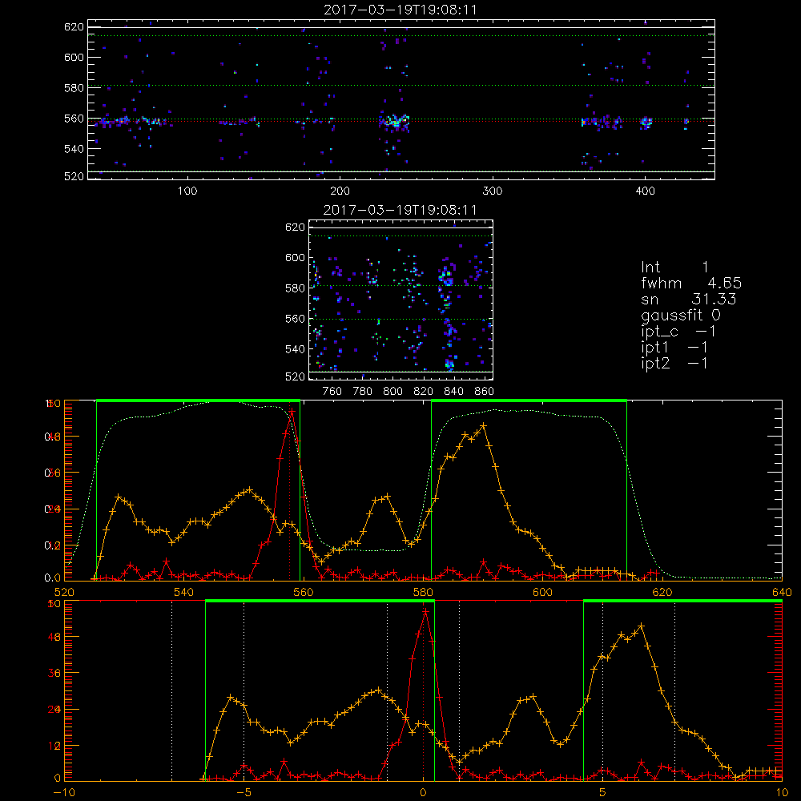Click the x-axis label 860 of the middle image
This screenshot has width=801, height=801.
pos(485,392)
